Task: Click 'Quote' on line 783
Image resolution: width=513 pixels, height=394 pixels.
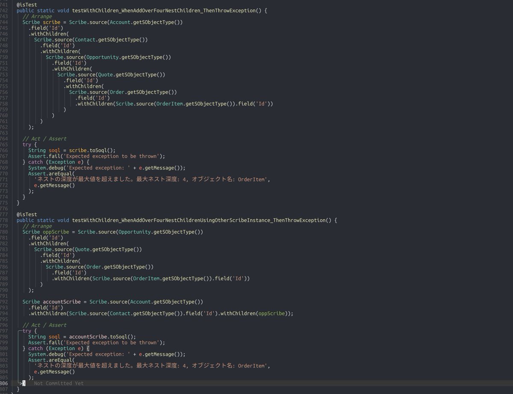Action: [x=83, y=249]
